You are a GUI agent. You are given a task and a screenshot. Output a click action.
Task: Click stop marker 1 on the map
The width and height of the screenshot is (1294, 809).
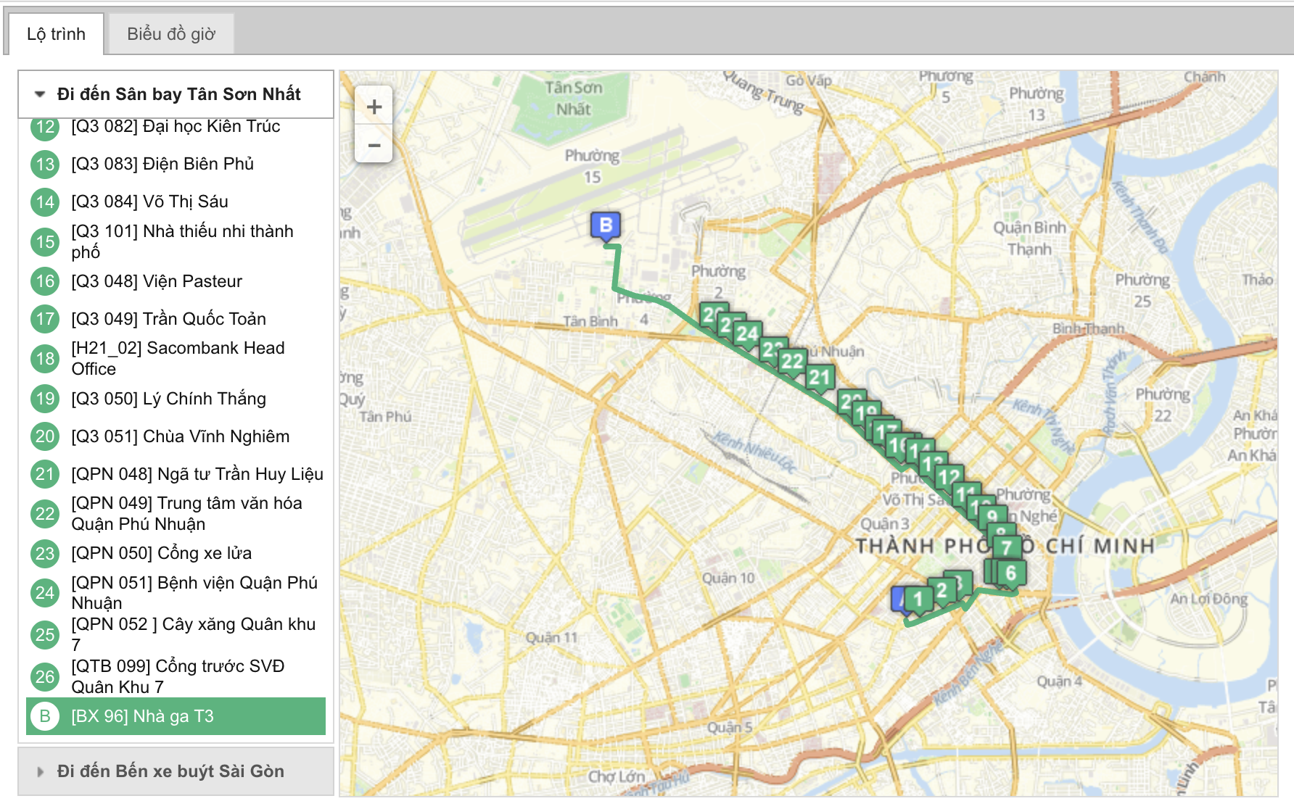click(x=919, y=600)
